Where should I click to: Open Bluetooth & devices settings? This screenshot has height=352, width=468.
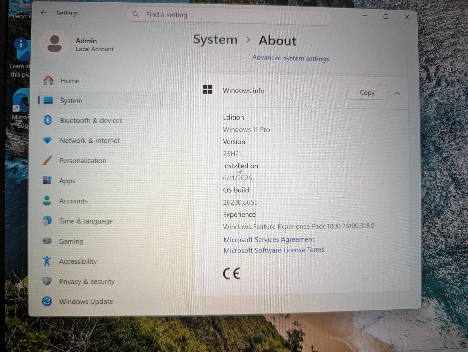click(91, 120)
